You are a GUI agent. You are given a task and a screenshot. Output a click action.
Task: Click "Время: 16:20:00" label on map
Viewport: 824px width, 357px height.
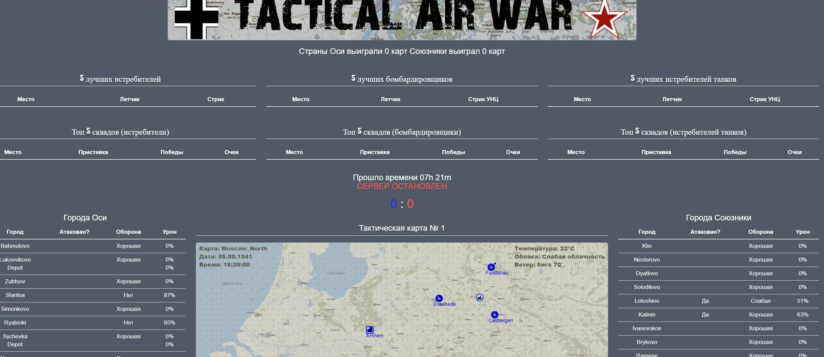(225, 265)
